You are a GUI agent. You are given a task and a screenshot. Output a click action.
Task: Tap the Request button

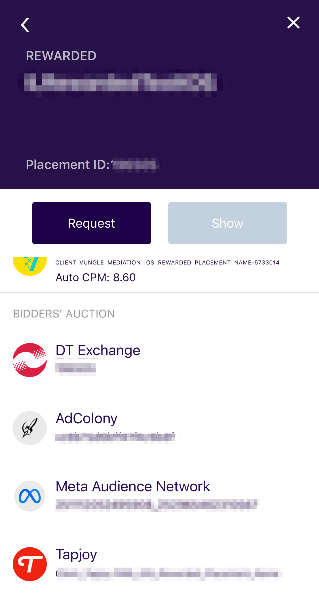click(x=92, y=223)
